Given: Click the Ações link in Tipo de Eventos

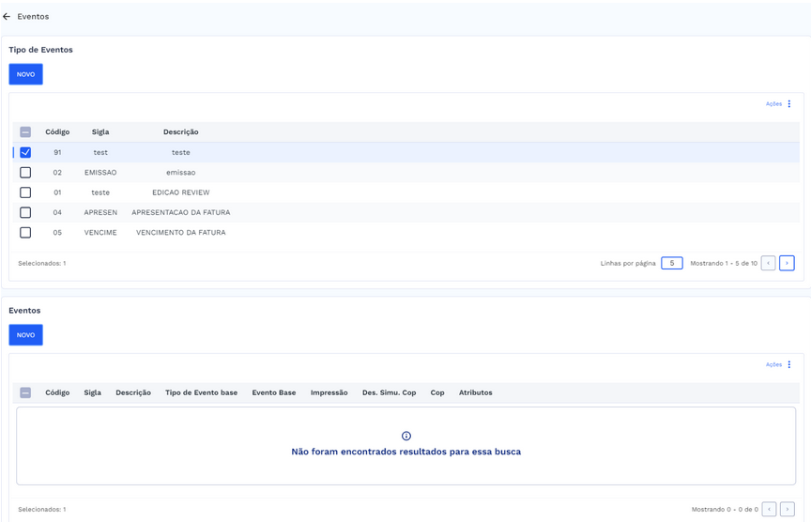Looking at the screenshot, I should click(x=773, y=104).
